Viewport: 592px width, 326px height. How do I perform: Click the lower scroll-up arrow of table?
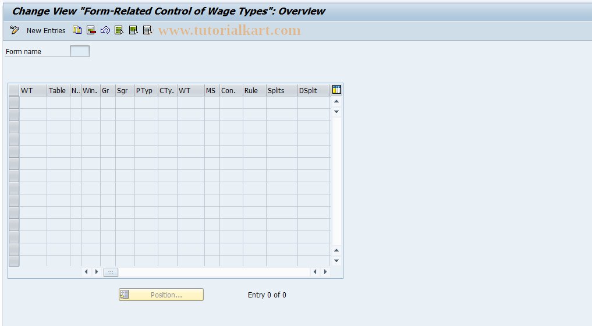click(336, 250)
